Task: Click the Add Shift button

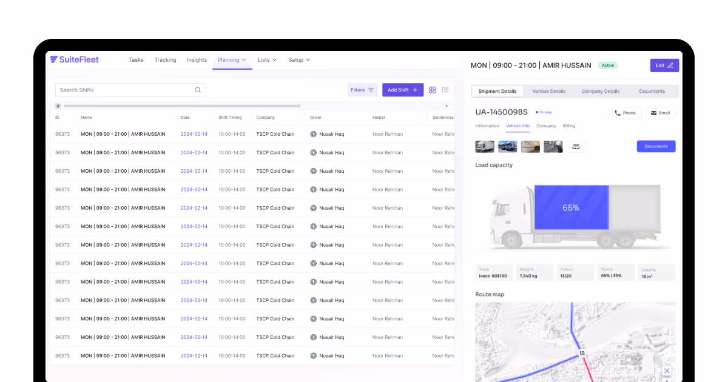Action: tap(403, 90)
